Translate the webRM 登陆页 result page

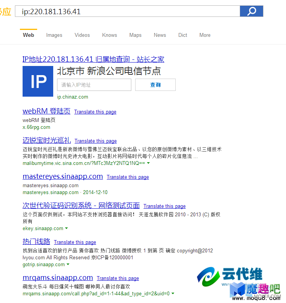pyautogui.click(x=95, y=112)
